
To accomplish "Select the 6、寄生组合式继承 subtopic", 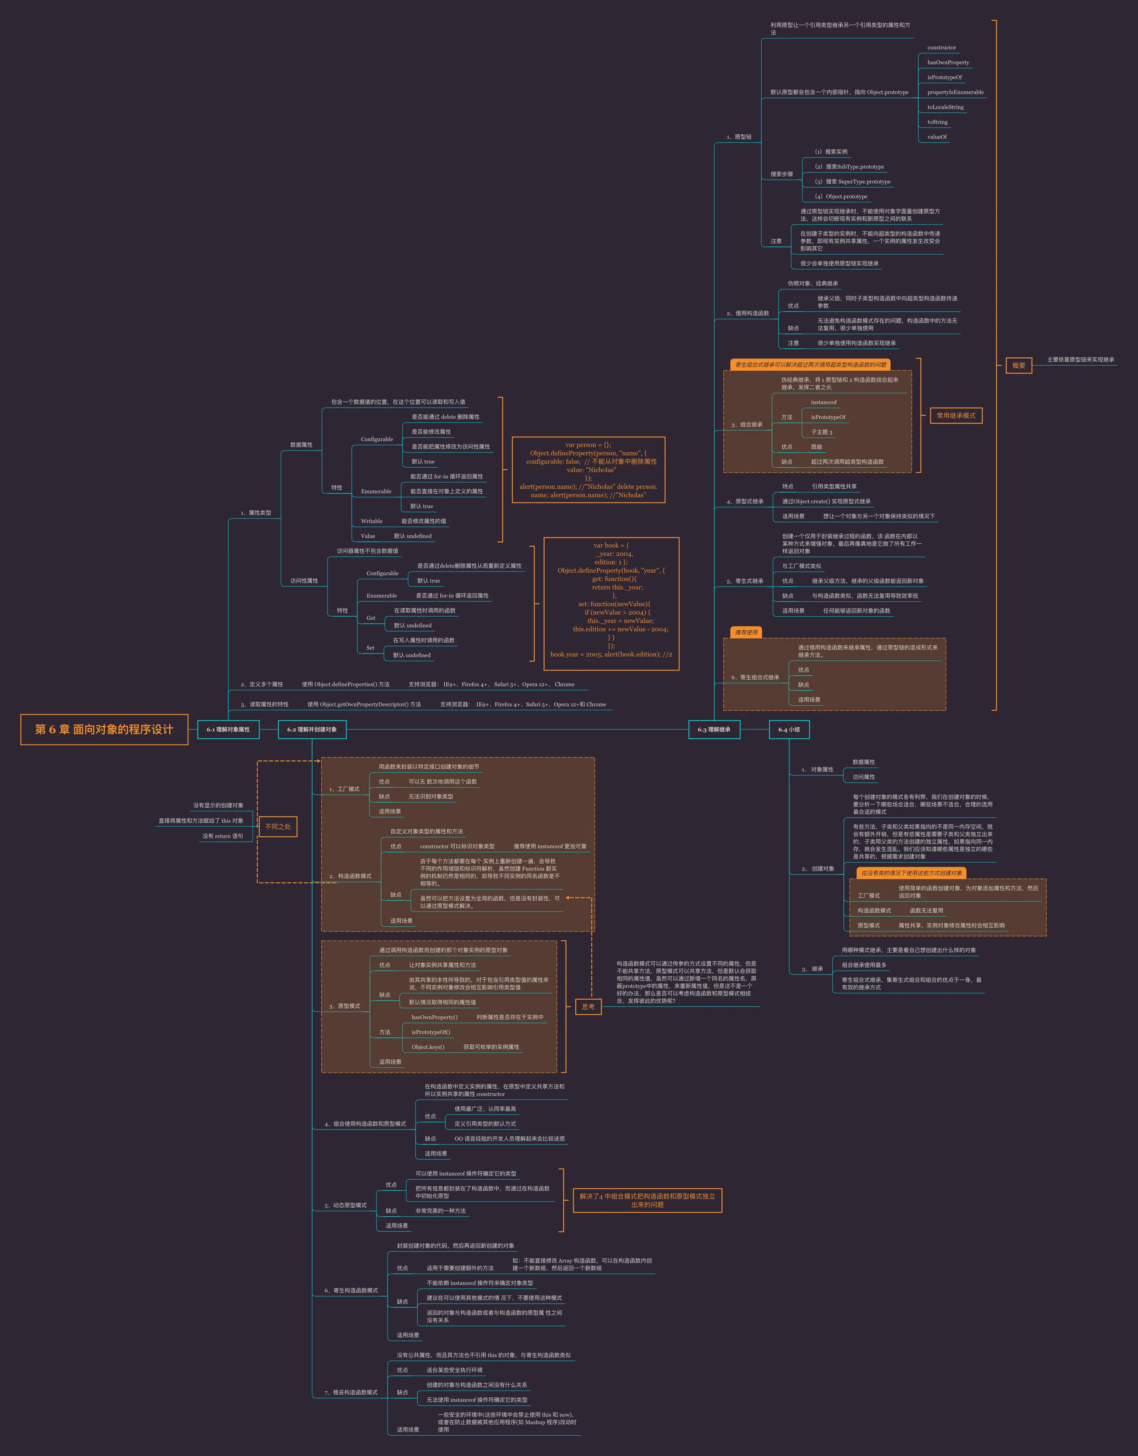I will [755, 677].
